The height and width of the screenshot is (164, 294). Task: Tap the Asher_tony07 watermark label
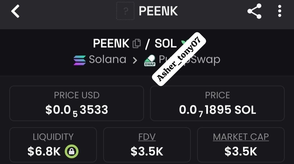[x=179, y=59]
